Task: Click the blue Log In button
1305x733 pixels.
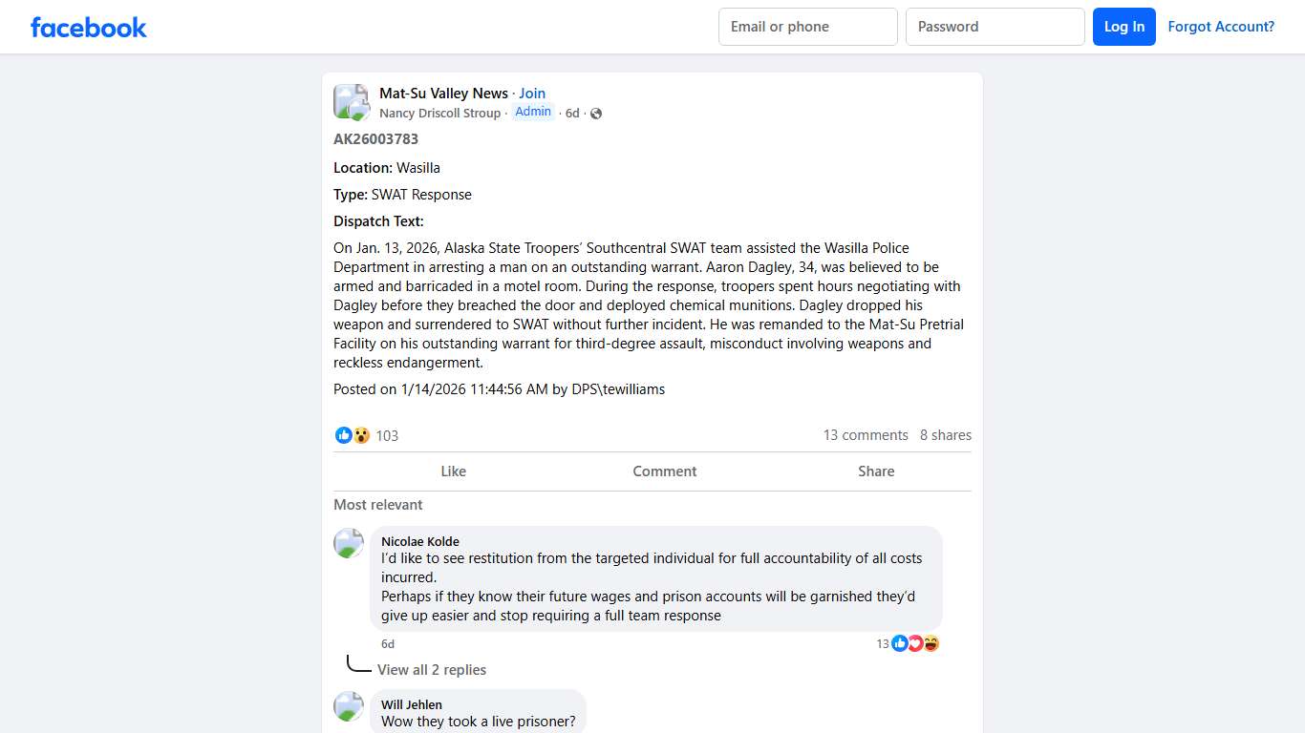Action: 1124,27
